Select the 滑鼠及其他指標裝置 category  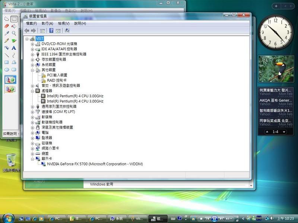tap(57, 127)
